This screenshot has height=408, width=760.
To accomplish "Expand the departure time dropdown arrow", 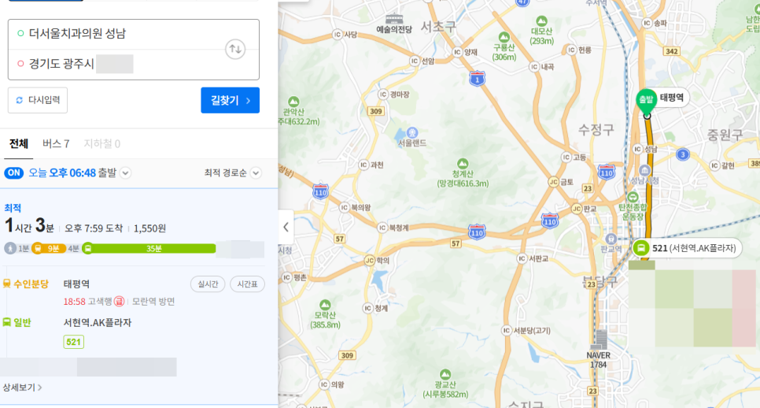I will [x=125, y=173].
